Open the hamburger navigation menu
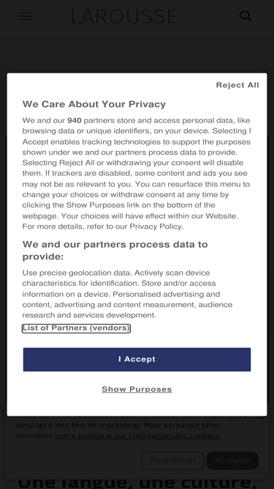This screenshot has width=274, height=489. (x=24, y=16)
